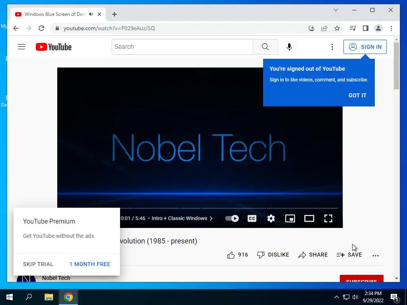Open taskbar search
Image resolution: width=407 pixels, height=305 pixels.
click(x=29, y=297)
